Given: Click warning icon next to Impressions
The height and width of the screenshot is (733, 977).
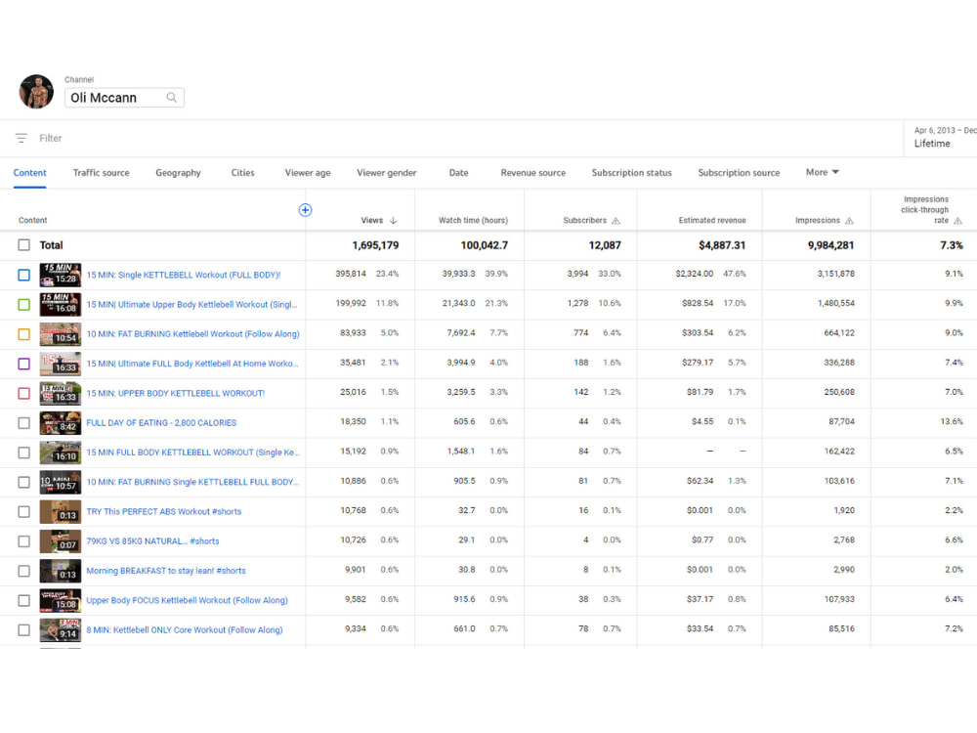Looking at the screenshot, I should pyautogui.click(x=849, y=221).
